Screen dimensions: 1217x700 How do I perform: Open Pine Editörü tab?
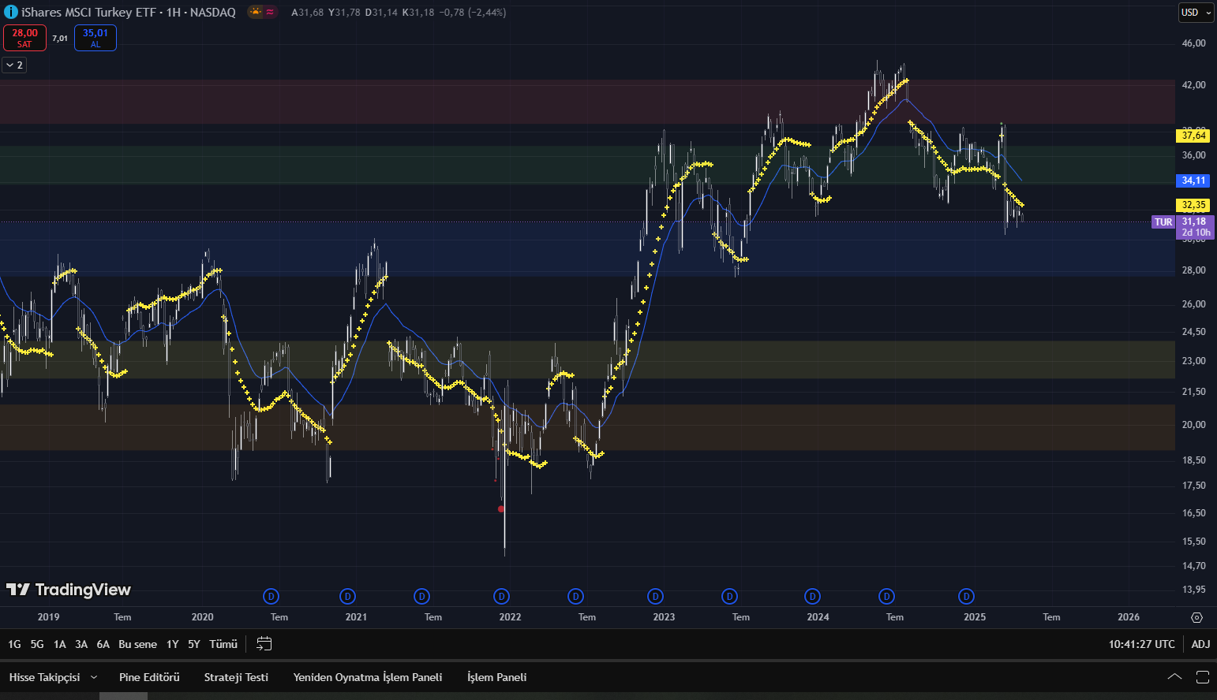(149, 677)
